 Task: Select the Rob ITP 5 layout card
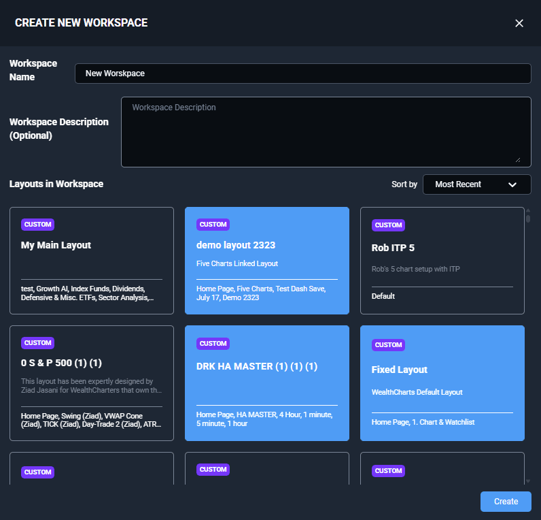pyautogui.click(x=442, y=261)
